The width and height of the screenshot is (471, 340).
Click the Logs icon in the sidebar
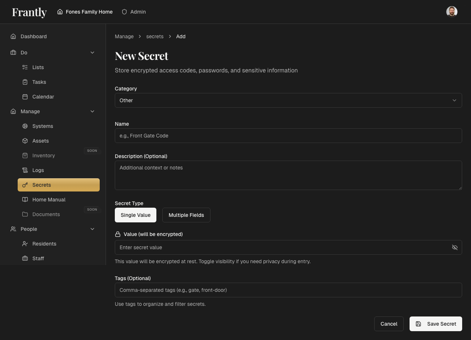pos(25,170)
